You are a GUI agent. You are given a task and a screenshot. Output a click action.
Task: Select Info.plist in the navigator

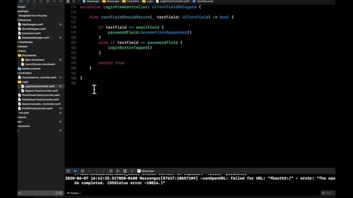click(24, 113)
